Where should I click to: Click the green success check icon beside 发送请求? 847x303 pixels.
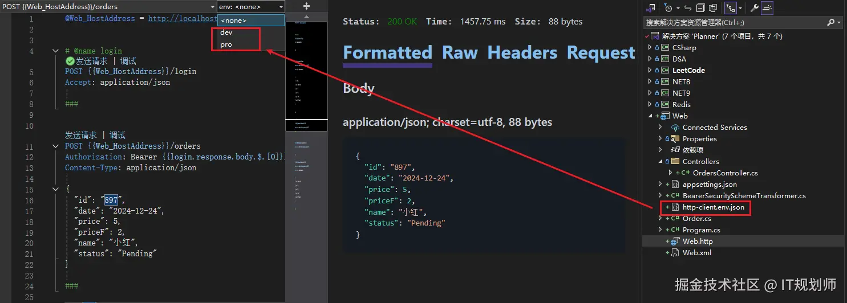pos(70,61)
